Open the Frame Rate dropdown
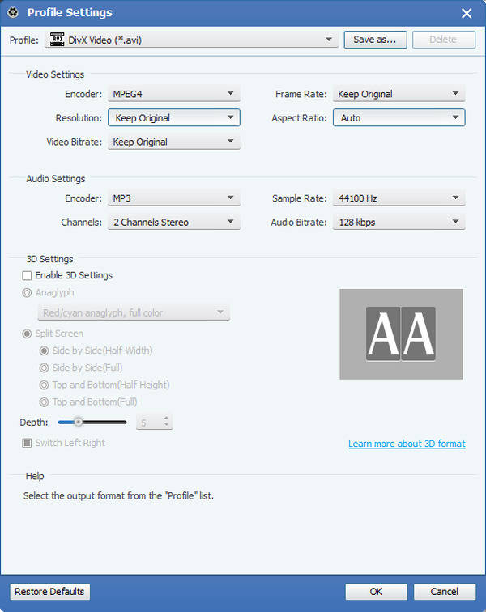The width and height of the screenshot is (486, 612). [455, 95]
